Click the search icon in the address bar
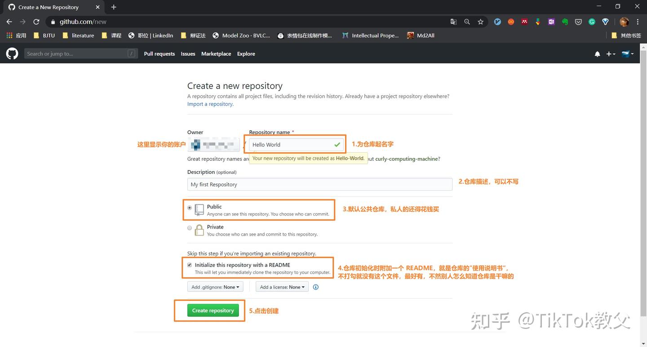 (x=467, y=21)
